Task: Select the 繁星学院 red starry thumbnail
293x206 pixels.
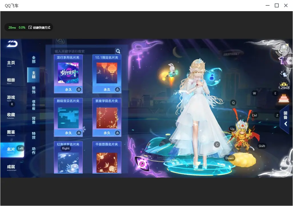Action: click(107, 118)
